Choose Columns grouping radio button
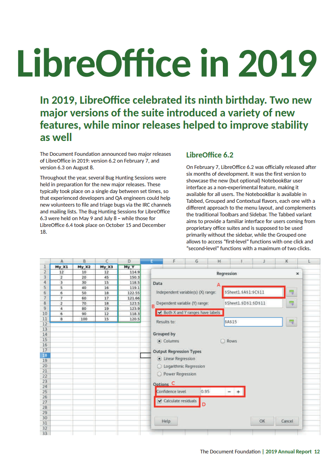Image resolution: width=336 pixels, height=475 pixels. (159, 341)
